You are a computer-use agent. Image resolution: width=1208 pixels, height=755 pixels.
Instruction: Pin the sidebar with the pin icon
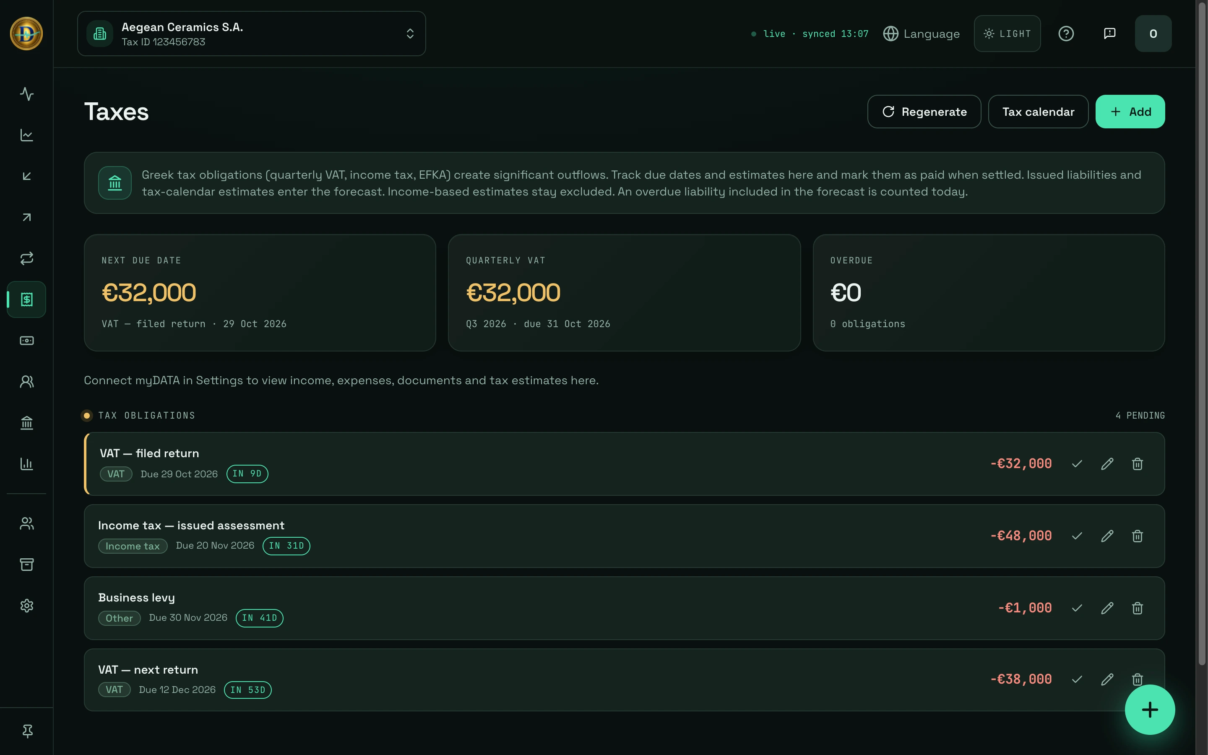click(x=27, y=731)
